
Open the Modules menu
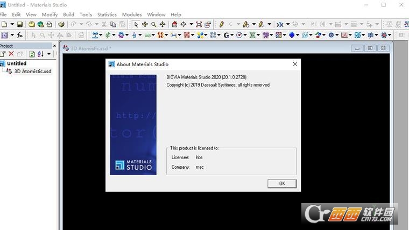132,15
